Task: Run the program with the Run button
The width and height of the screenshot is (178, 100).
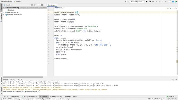Action: pyautogui.click(x=147, y=2)
